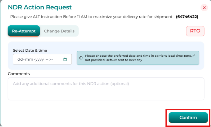Confirm the NDR action
This screenshot has width=211, height=127.
coord(188,118)
